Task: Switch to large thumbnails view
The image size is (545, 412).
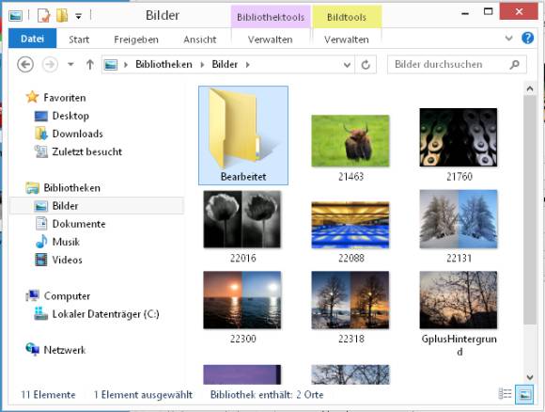Action: pos(524,394)
